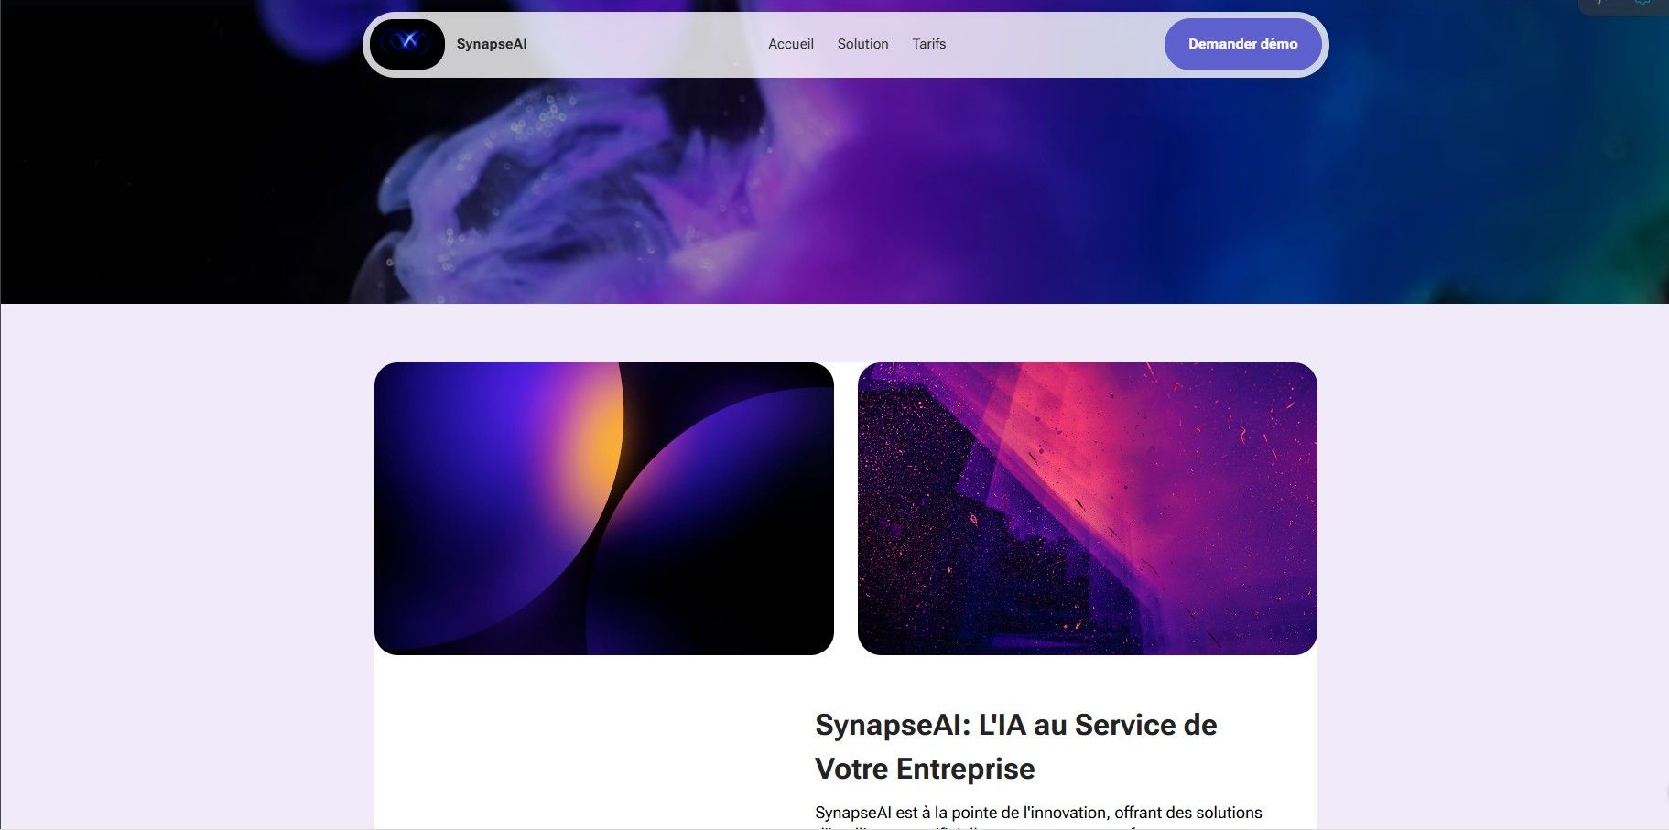
Task: Open the Solution menu item
Action: click(862, 44)
